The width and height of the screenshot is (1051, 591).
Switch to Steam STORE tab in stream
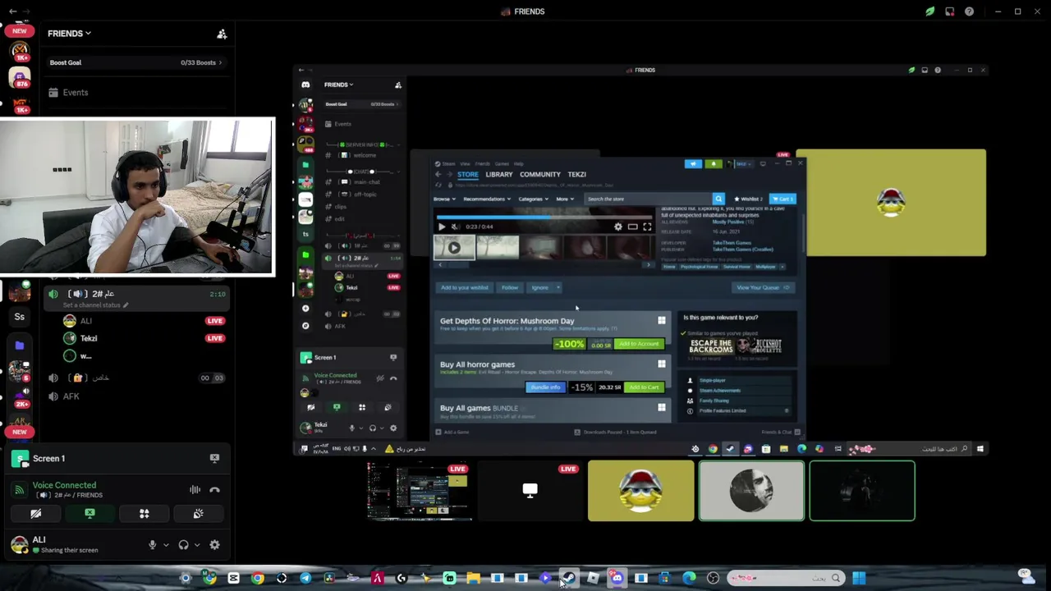point(468,174)
